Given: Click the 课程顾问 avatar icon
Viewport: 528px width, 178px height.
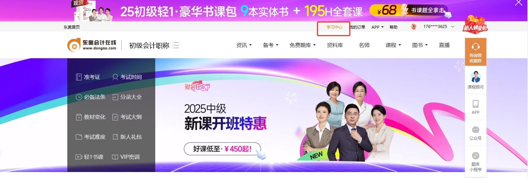Looking at the screenshot, I should (476, 77).
